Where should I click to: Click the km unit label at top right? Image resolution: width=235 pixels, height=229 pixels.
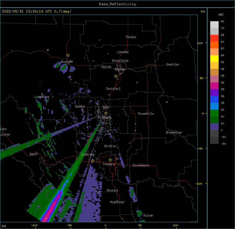click(203, 11)
